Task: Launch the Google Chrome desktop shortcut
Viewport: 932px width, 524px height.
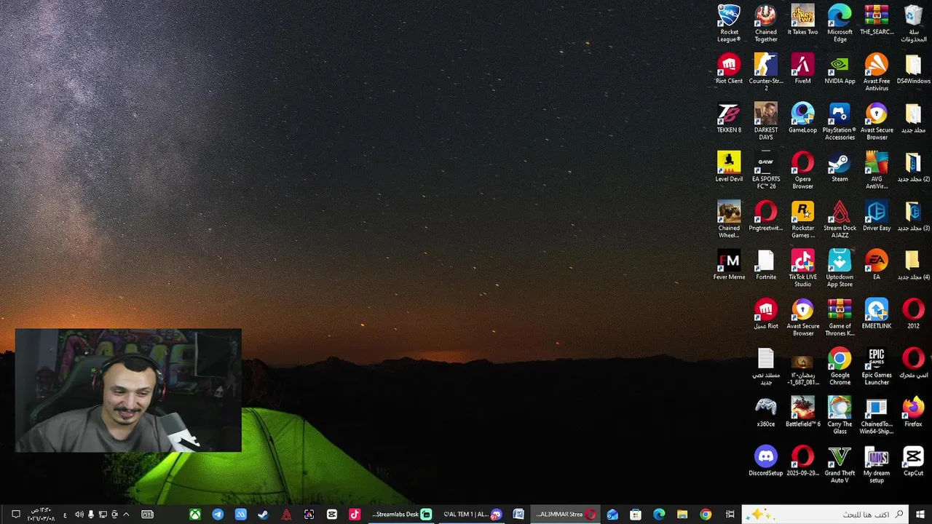Action: 840,365
